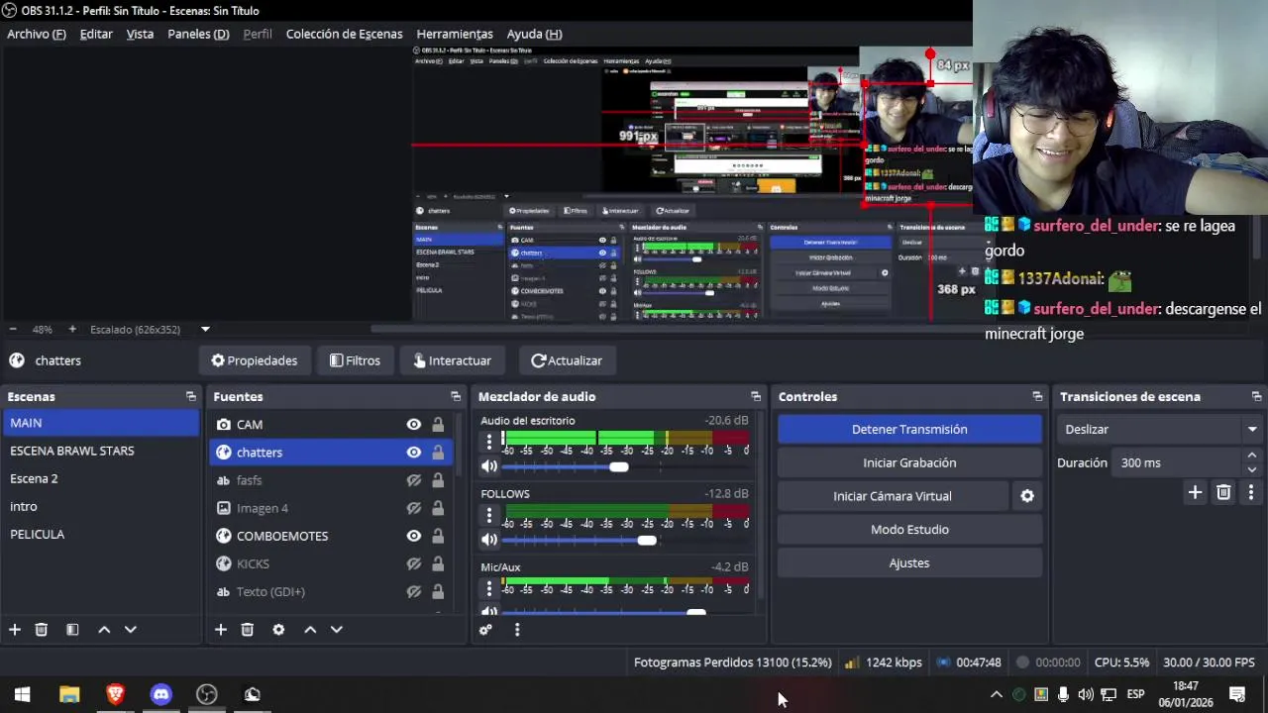1268x713 pixels.
Task: Select ESCENA BRAWL STARS scene
Action: 100,451
